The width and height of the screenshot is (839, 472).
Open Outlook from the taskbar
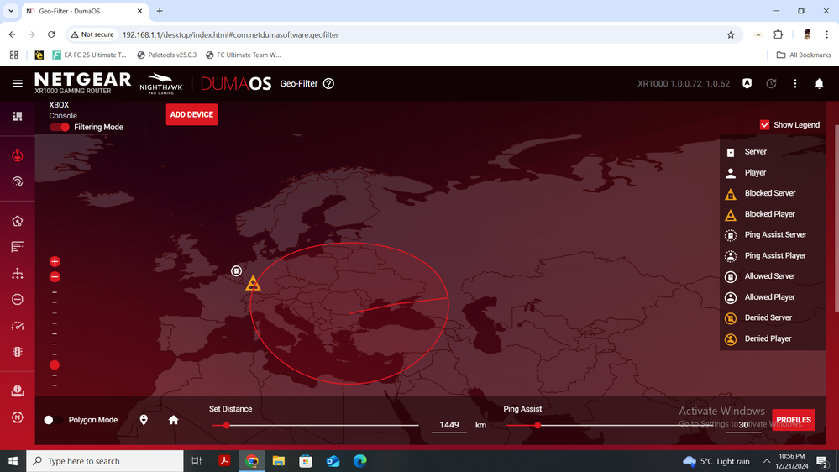point(333,461)
